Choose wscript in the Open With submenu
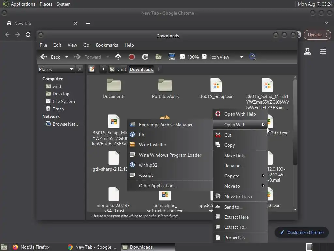Screen dimensions: 334x251 (x=170, y=175)
